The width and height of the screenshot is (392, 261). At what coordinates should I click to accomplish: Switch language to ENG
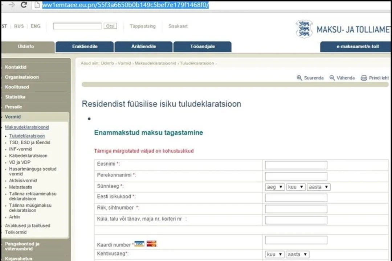[x=36, y=26]
